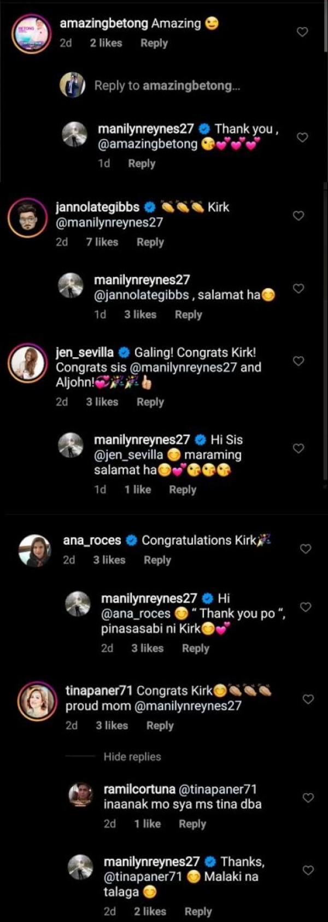This screenshot has width=328, height=922.
Task: Open the "Reply to amazingbetong..." input field
Action: point(167,85)
